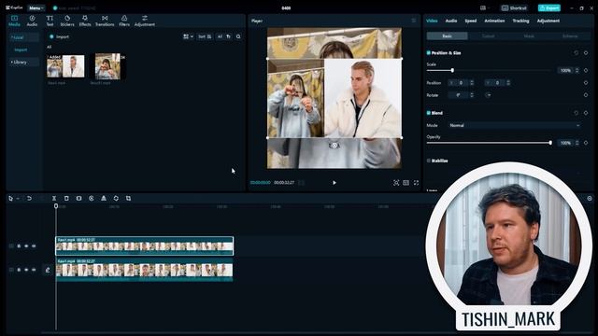This screenshot has height=336, width=598.
Task: Mute the upper video track
Action: pyautogui.click(x=34, y=246)
